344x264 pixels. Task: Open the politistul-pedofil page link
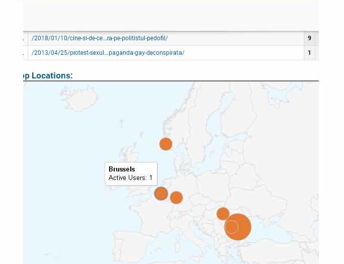tap(100, 38)
